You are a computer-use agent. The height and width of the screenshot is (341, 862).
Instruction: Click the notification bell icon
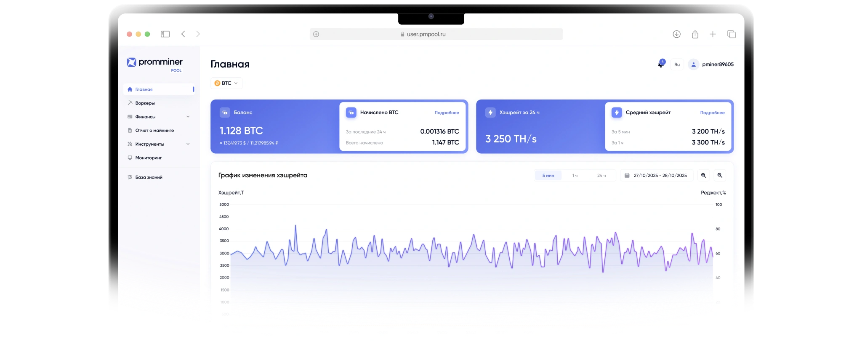660,65
